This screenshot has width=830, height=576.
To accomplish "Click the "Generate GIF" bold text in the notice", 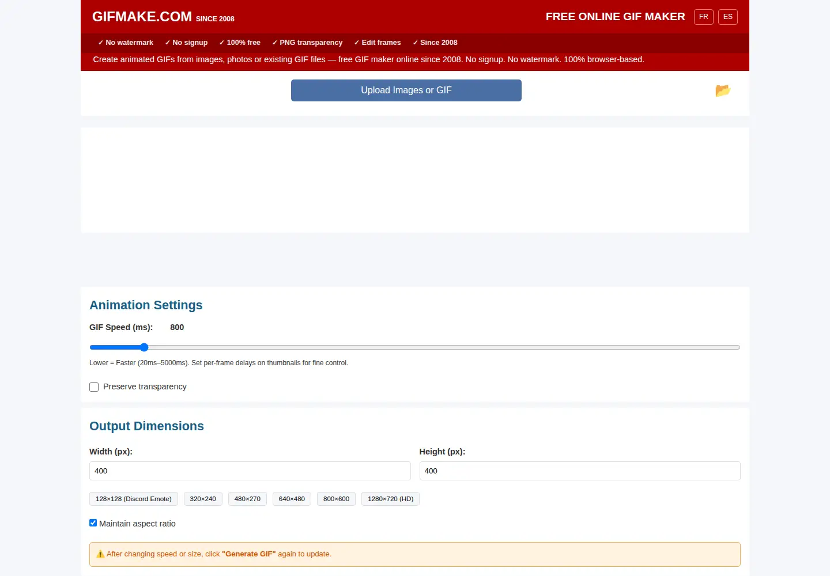I will pos(249,554).
